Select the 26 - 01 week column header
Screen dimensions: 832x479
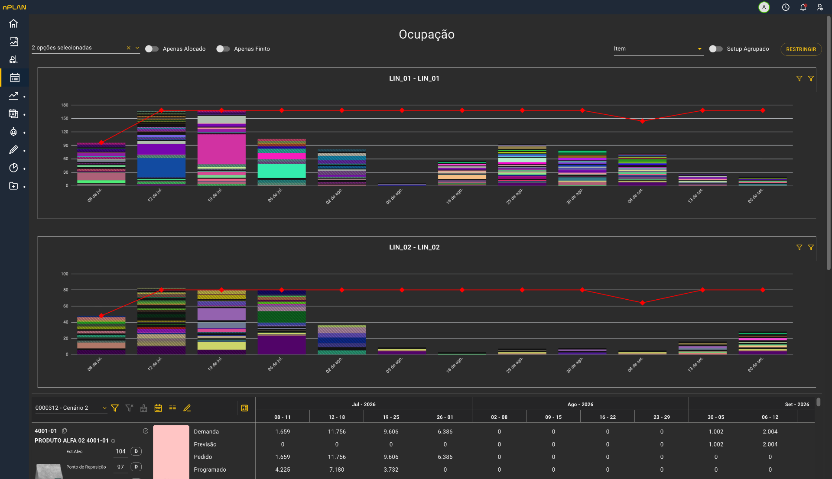pyautogui.click(x=445, y=417)
